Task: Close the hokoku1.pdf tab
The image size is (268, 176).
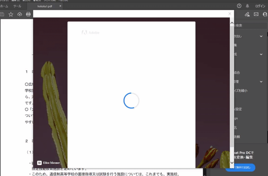Action: (60, 6)
